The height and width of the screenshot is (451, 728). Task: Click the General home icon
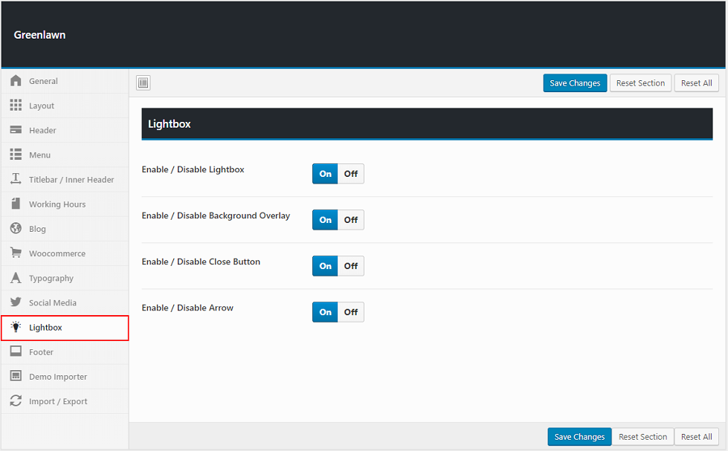click(16, 81)
